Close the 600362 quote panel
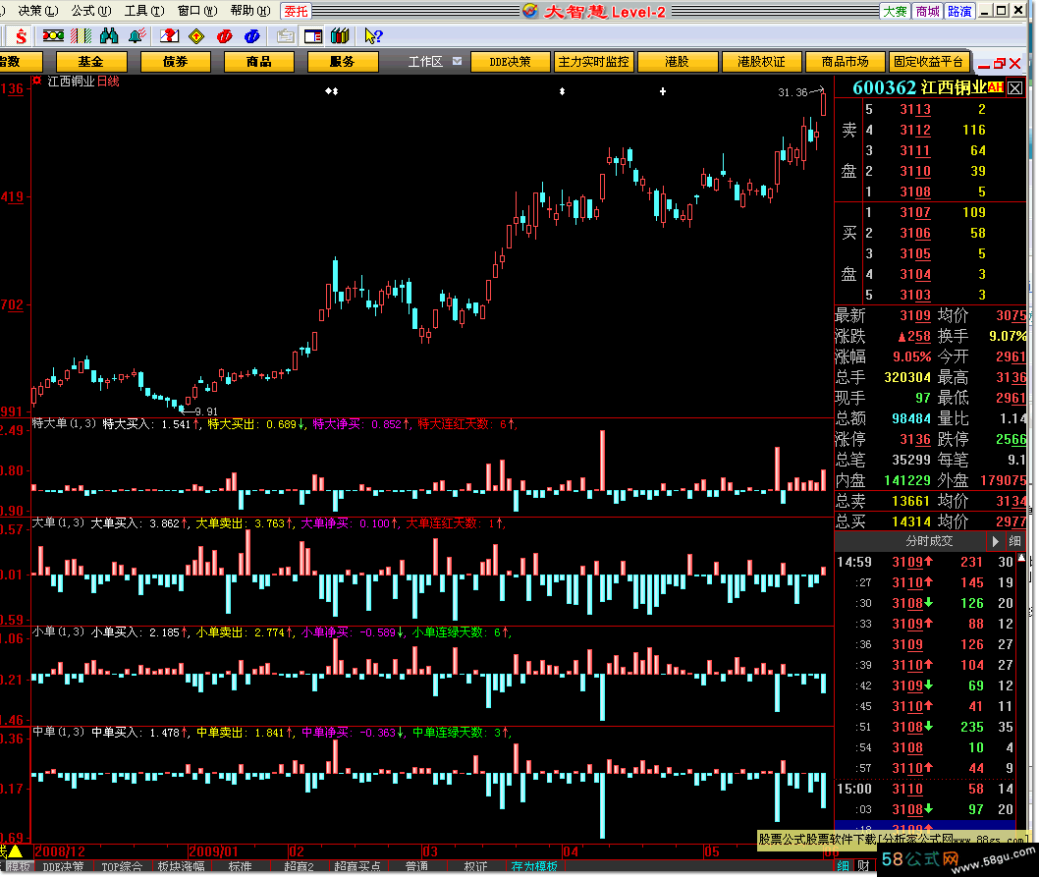The width and height of the screenshot is (1039, 877). click(1014, 88)
